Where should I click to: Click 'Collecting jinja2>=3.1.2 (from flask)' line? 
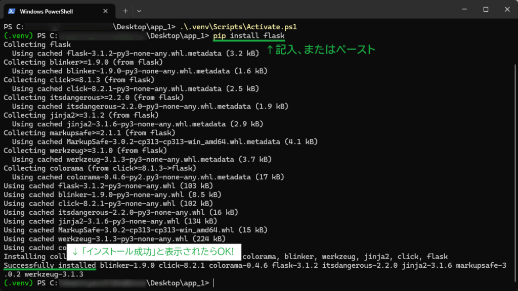coord(81,115)
